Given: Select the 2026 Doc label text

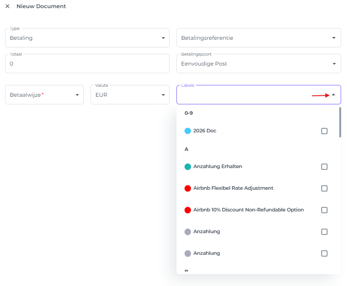Looking at the screenshot, I should [204, 131].
